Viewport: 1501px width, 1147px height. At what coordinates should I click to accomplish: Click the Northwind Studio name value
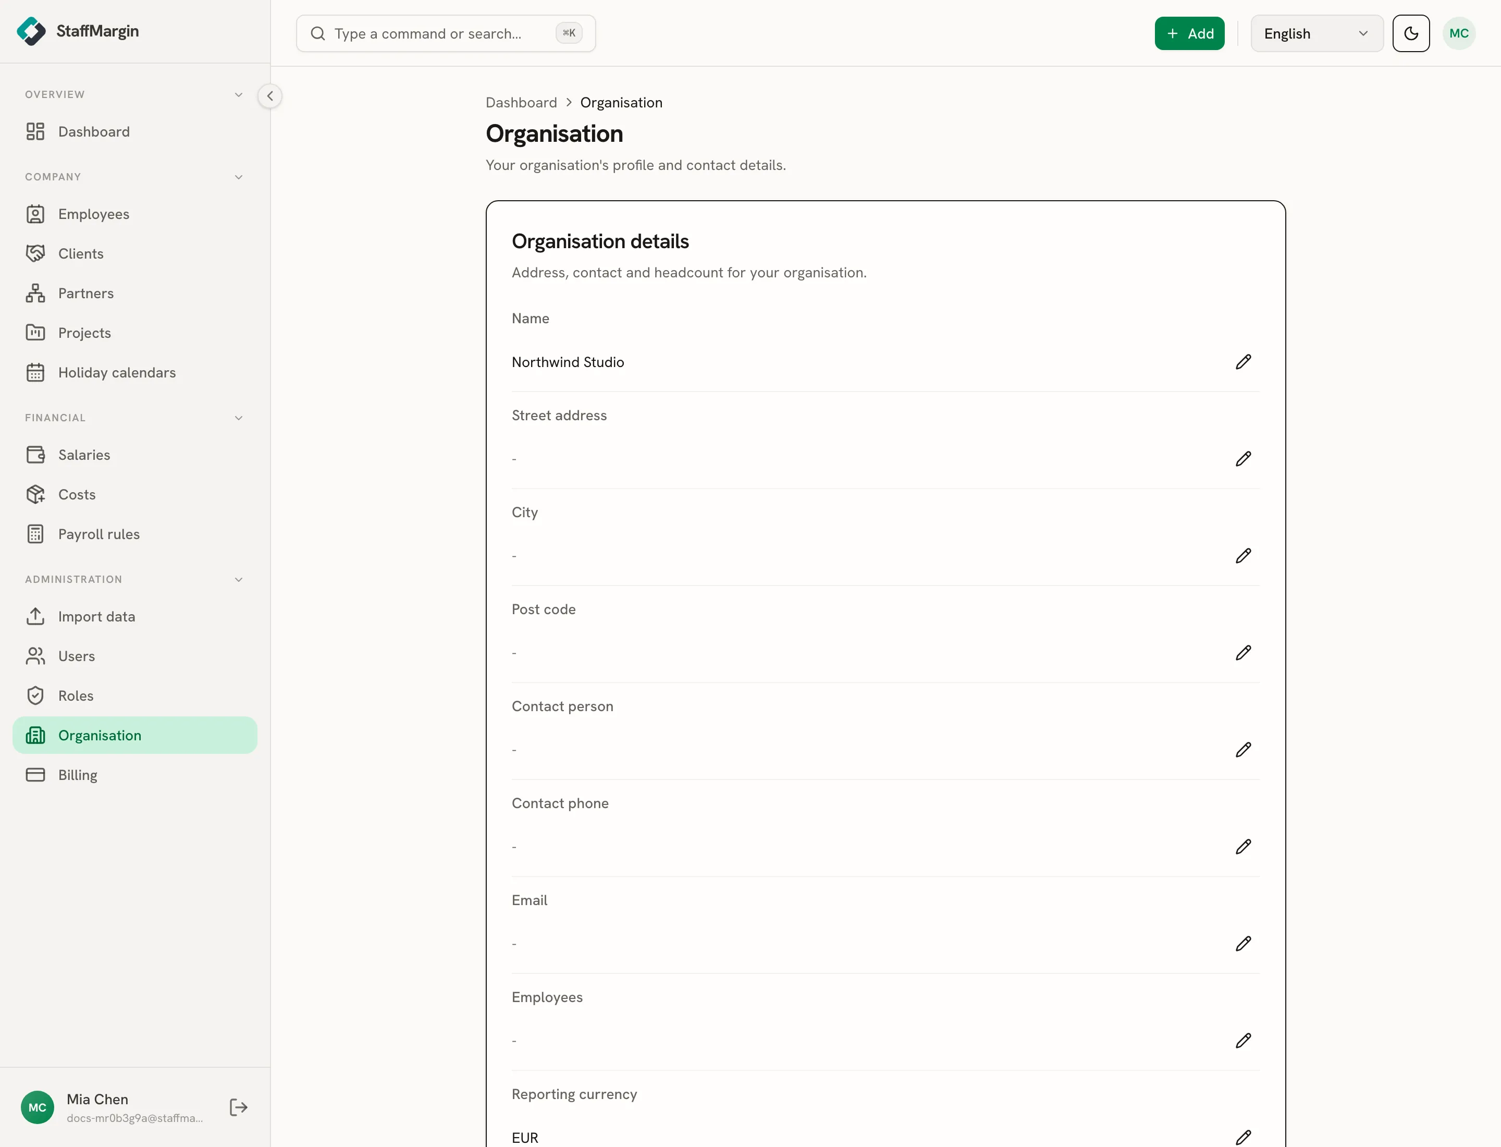tap(568, 362)
